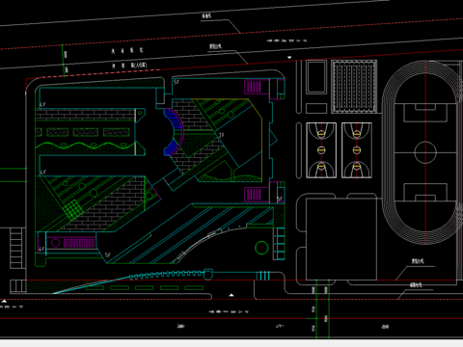Click the lower blue curved stair segment
Image resolution: width=463 pixels, height=347 pixels.
tap(172, 147)
